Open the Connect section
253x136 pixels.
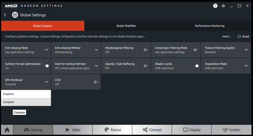pos(152,130)
